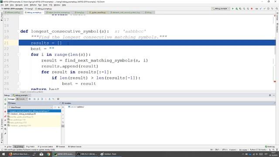Resume program in debug sidebar

tap(5, 104)
